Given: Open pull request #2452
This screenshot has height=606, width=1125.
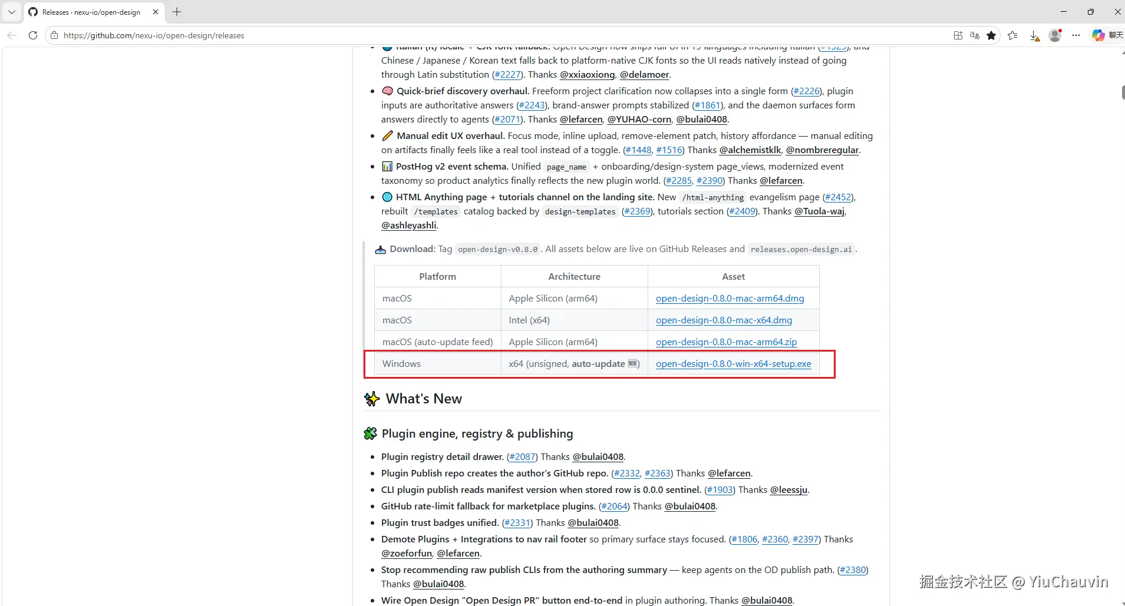Looking at the screenshot, I should click(x=838, y=197).
